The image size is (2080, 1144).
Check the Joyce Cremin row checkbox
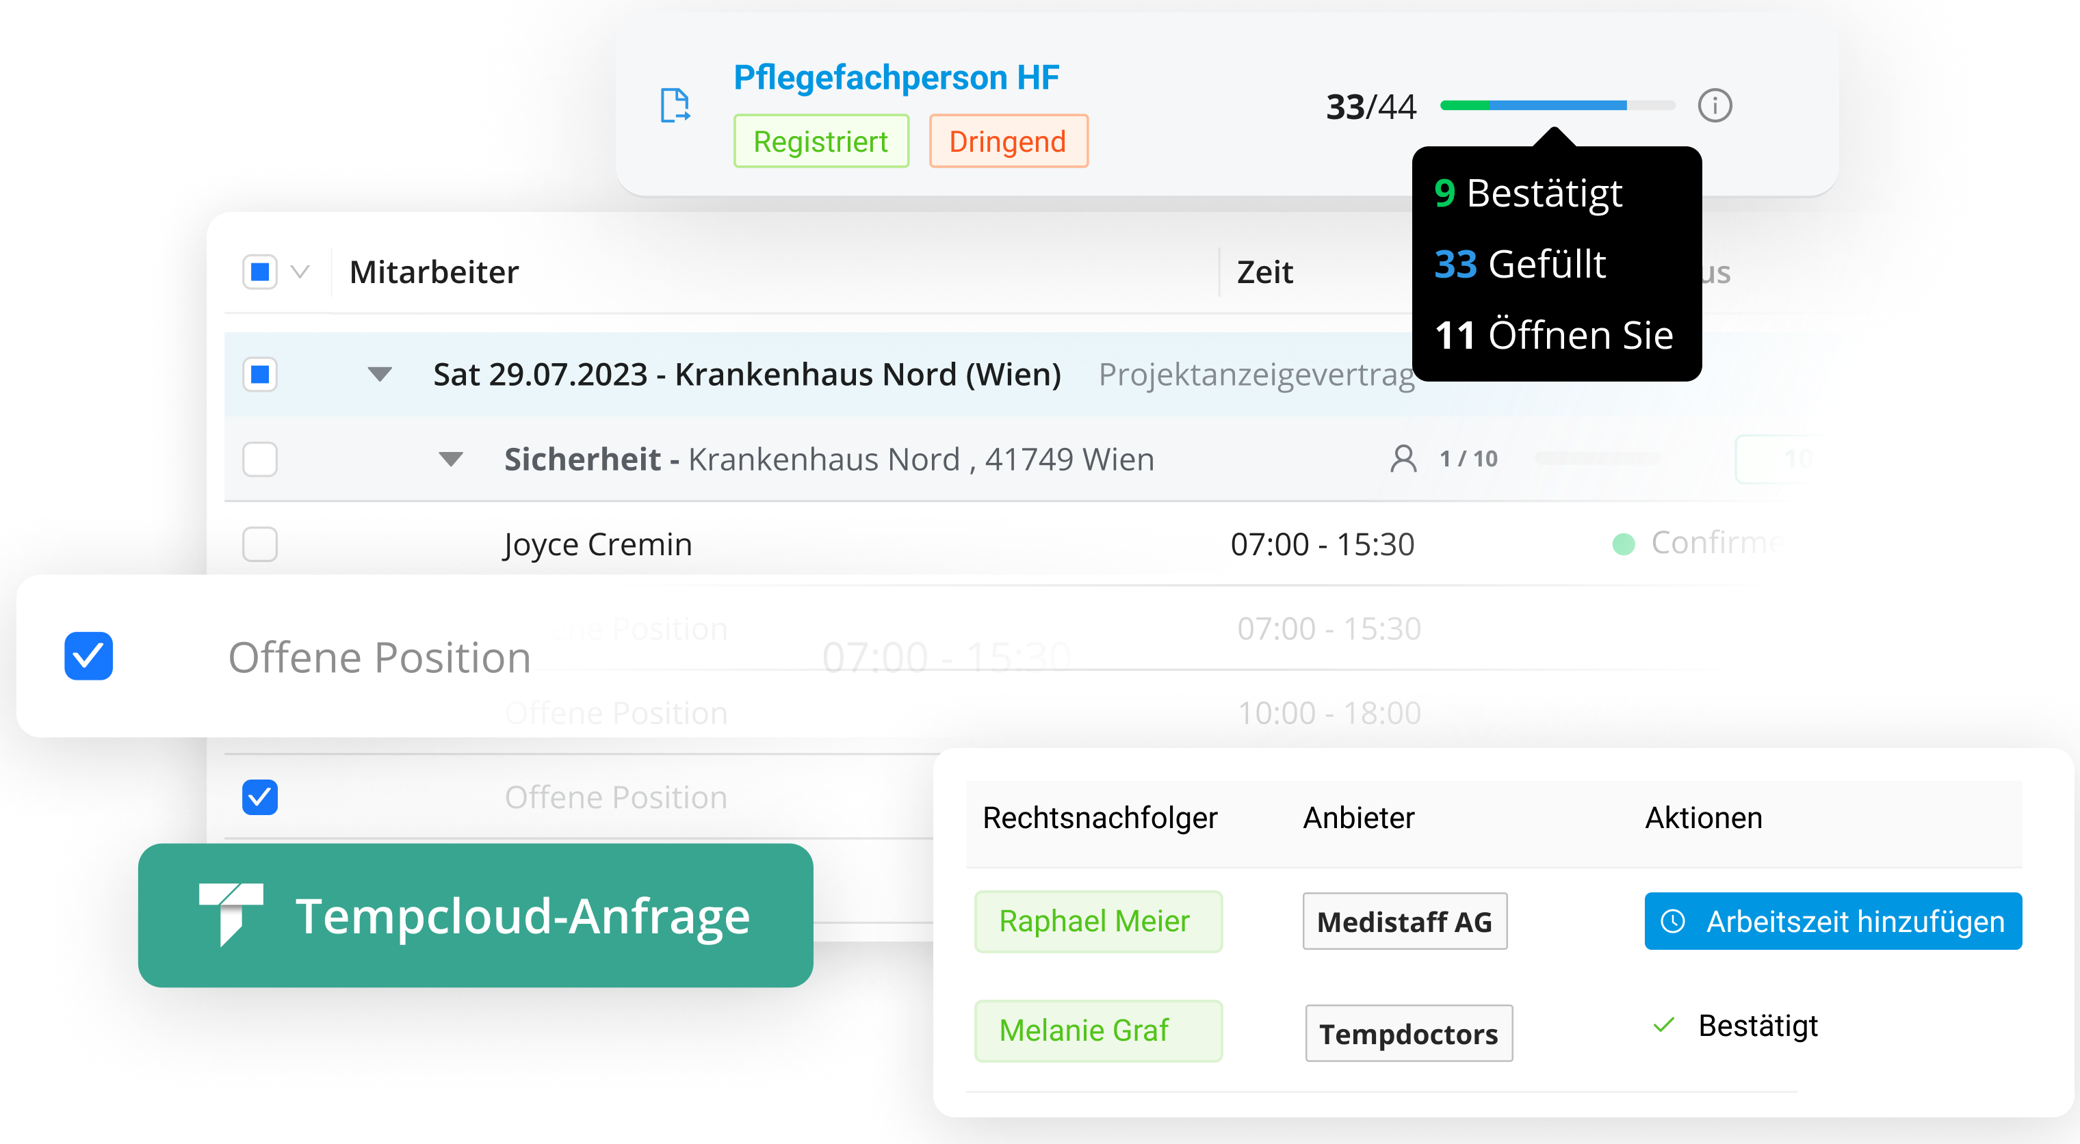point(260,544)
